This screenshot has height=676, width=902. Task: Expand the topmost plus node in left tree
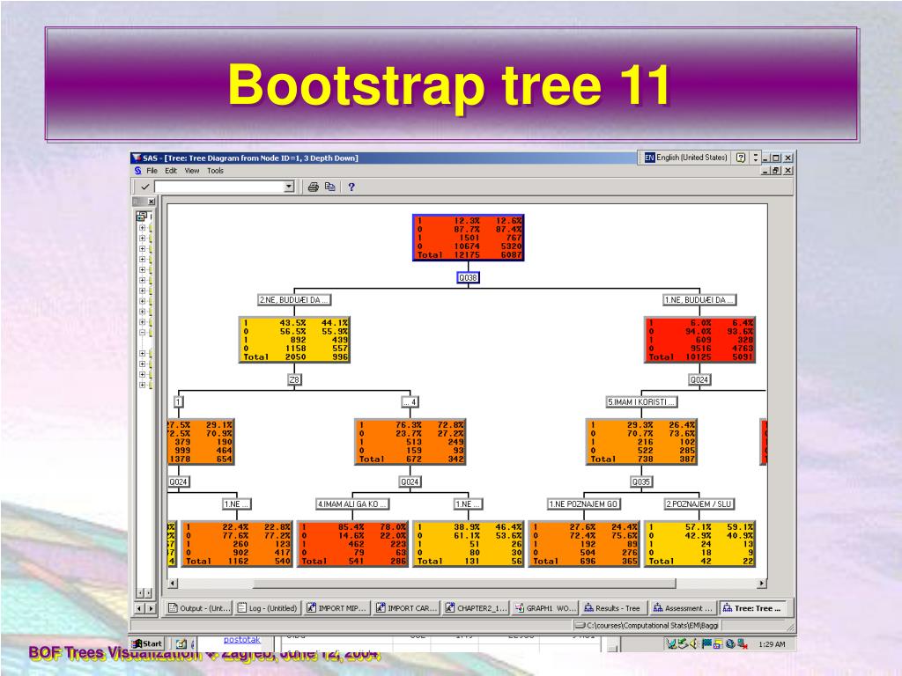[142, 228]
